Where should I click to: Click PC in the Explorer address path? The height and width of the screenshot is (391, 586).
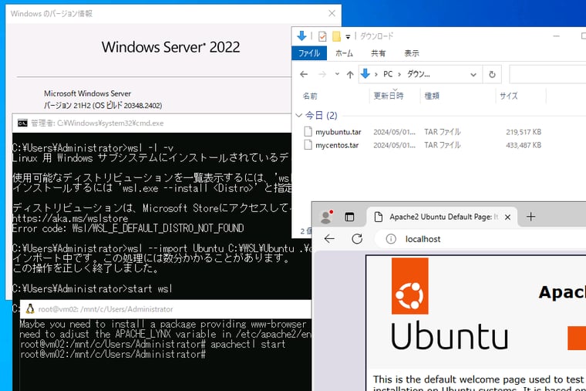pos(388,74)
